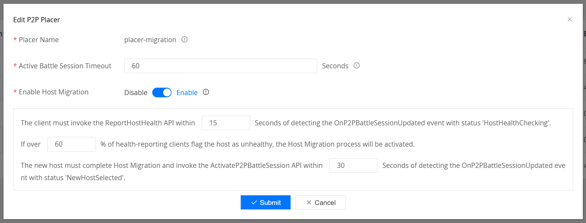Click the Disable label beside the switch
586x223 pixels.
pyautogui.click(x=136, y=92)
